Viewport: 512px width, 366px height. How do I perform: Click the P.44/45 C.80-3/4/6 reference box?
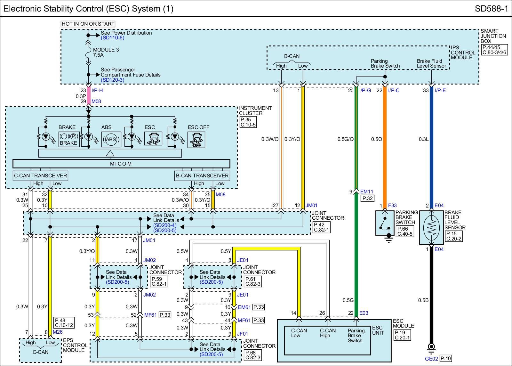[x=494, y=50]
